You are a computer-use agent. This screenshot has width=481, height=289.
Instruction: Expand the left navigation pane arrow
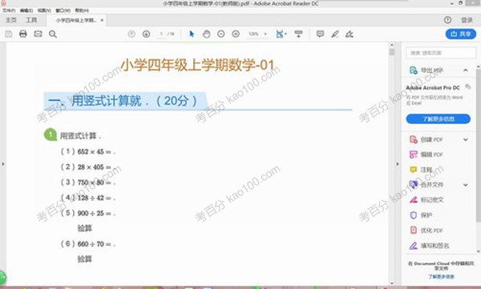tap(3, 164)
